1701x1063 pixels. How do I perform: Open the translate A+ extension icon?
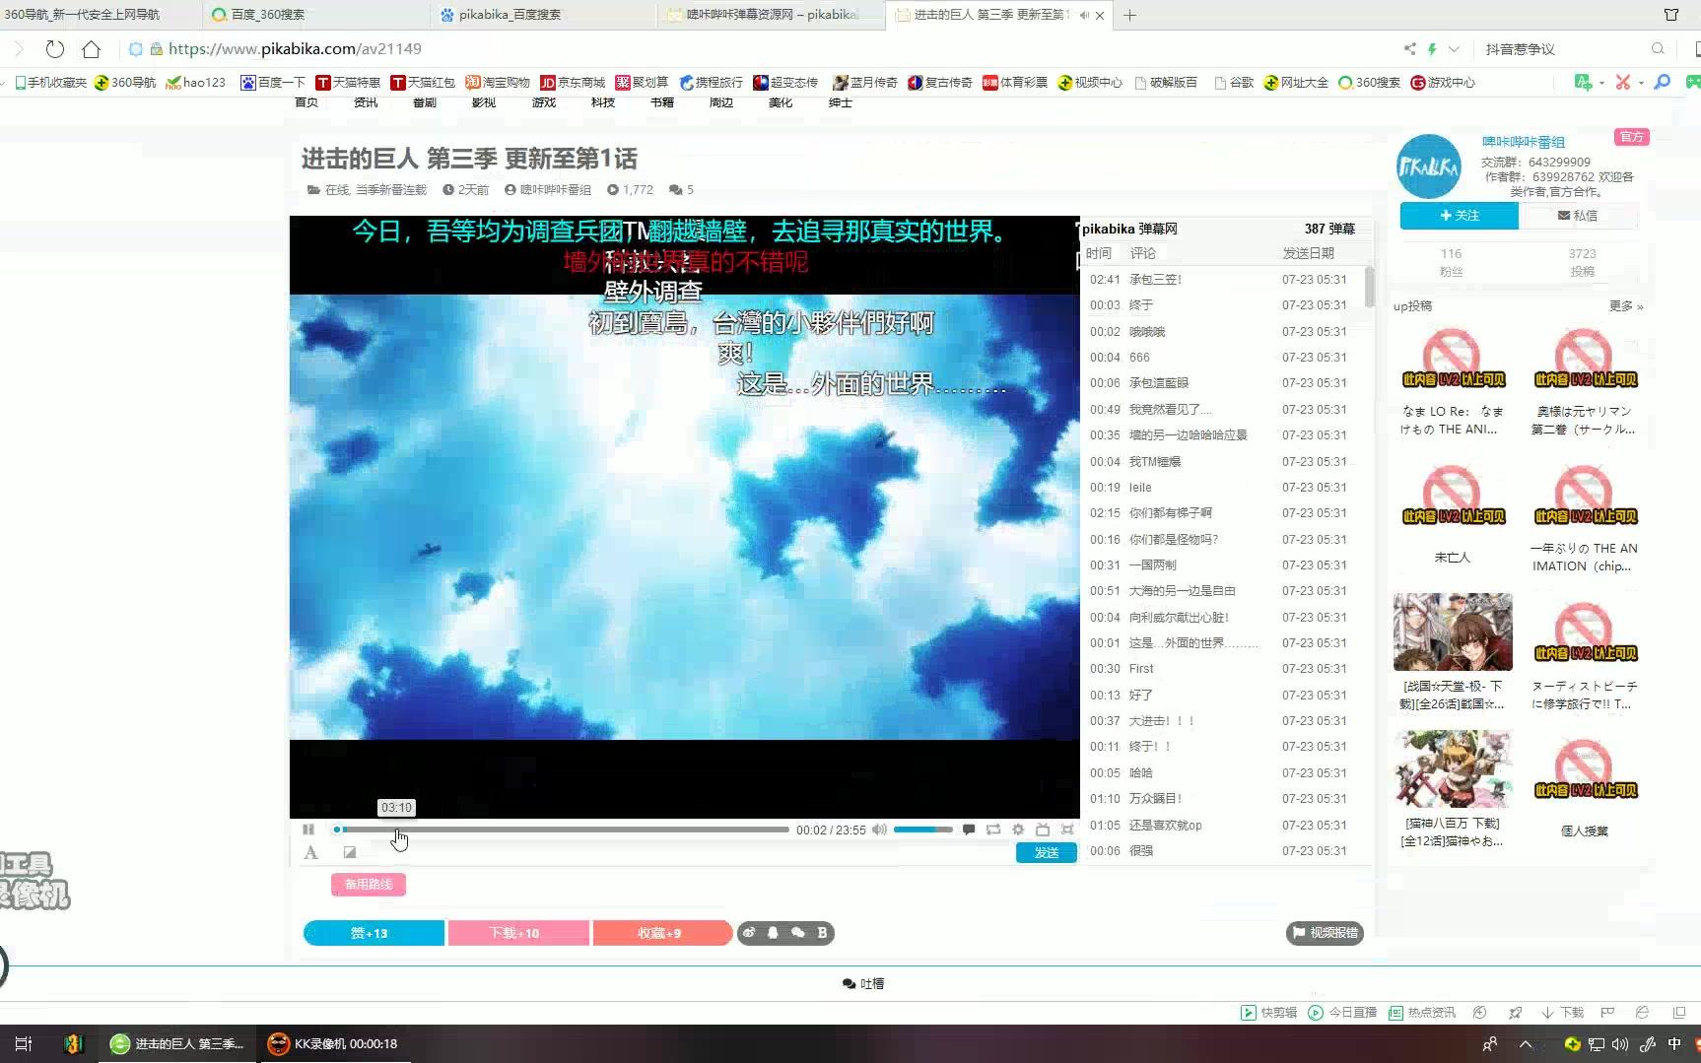coord(1583,83)
